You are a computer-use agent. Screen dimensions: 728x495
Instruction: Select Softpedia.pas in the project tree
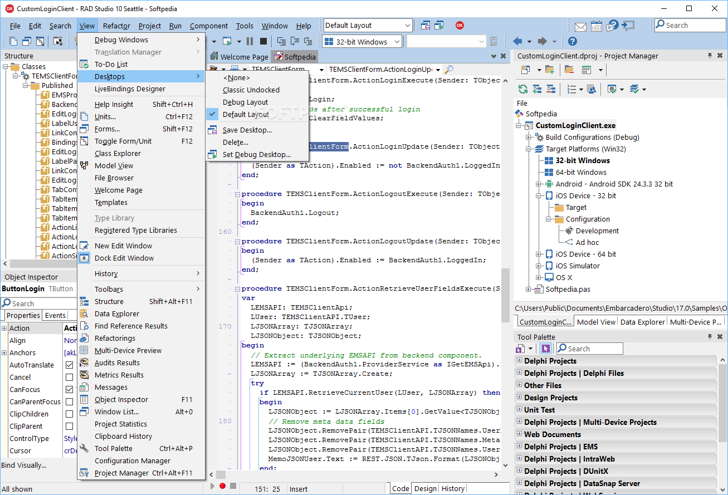pyautogui.click(x=568, y=290)
